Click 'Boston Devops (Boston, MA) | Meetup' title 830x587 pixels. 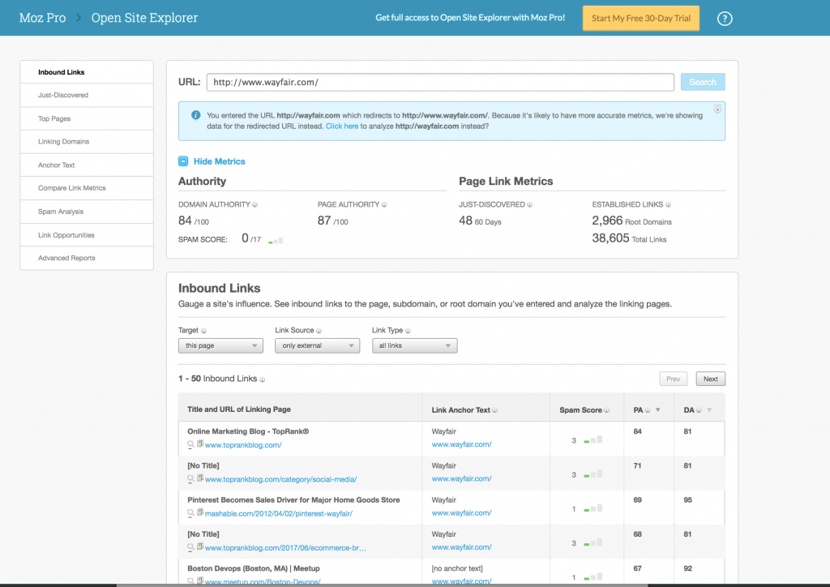click(254, 568)
